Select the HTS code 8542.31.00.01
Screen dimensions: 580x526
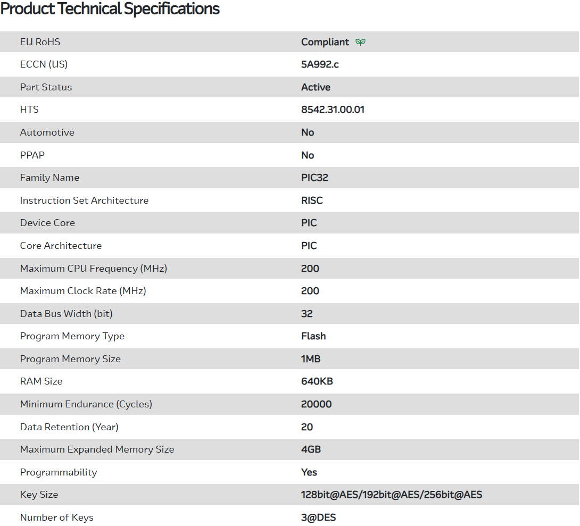coord(333,110)
